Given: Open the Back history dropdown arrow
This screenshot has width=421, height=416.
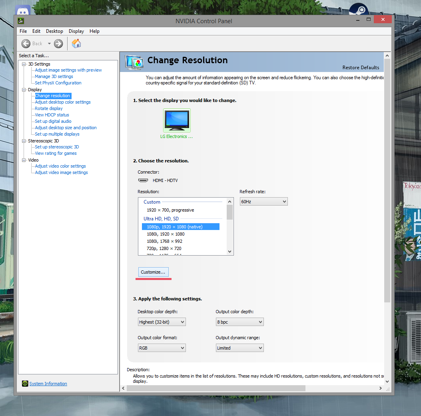Looking at the screenshot, I should [x=50, y=44].
